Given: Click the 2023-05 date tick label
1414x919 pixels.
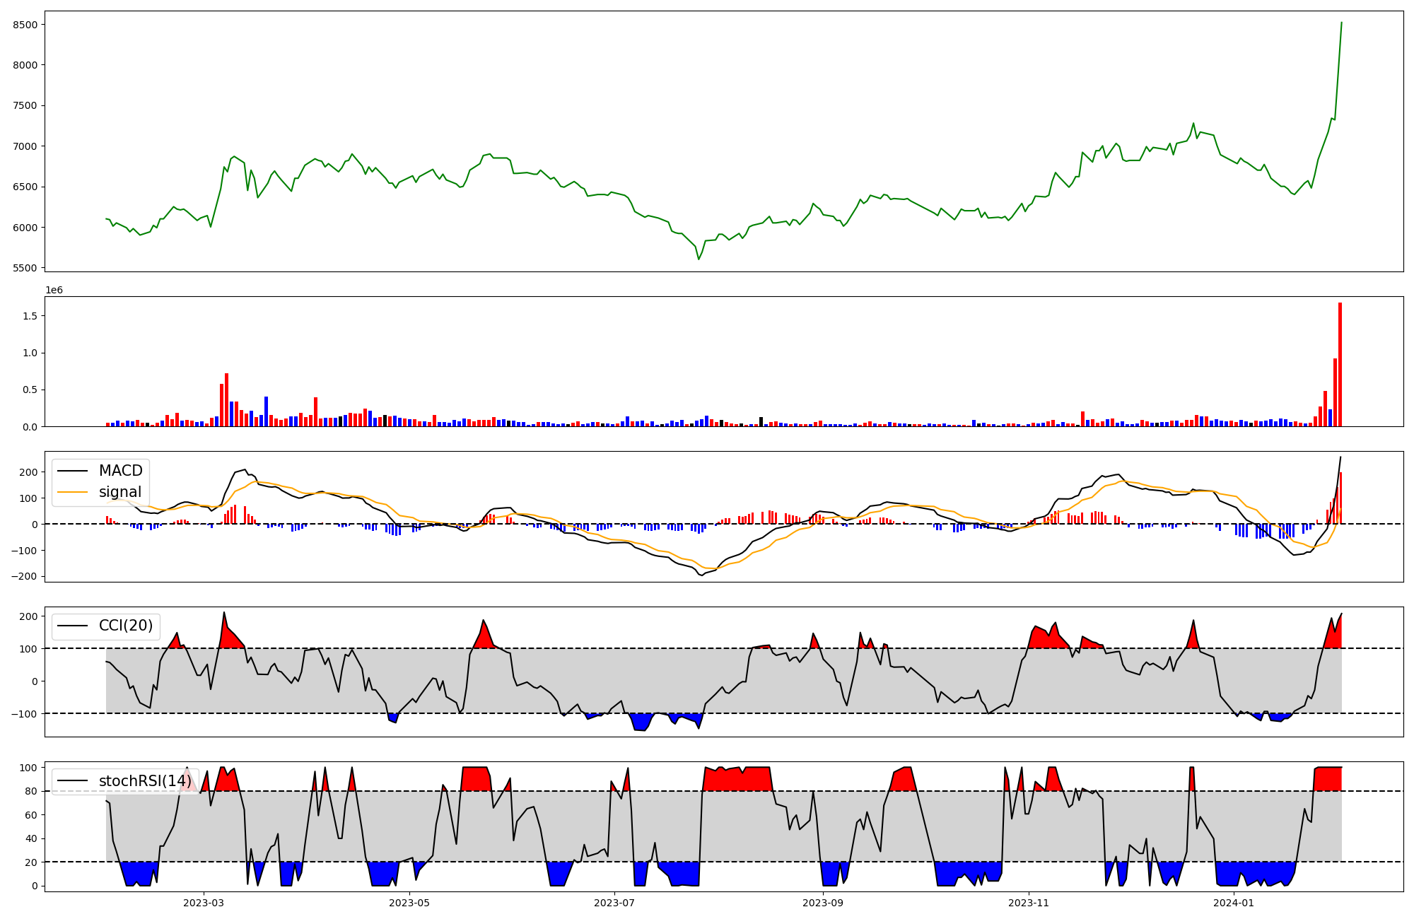Looking at the screenshot, I should (x=409, y=903).
